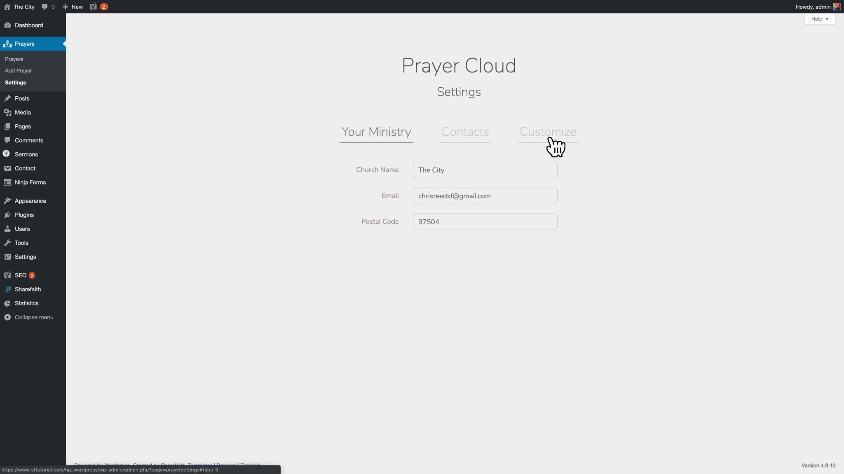Open the Sermons menu label
Image resolution: width=844 pixels, height=474 pixels.
coord(26,154)
